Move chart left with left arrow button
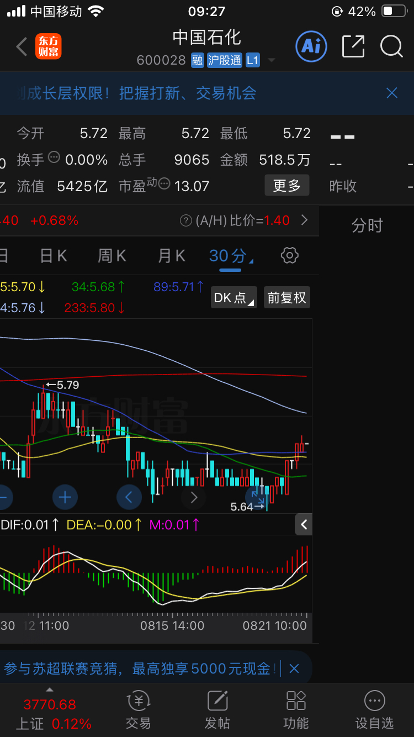This screenshot has height=737, width=414. (x=129, y=497)
